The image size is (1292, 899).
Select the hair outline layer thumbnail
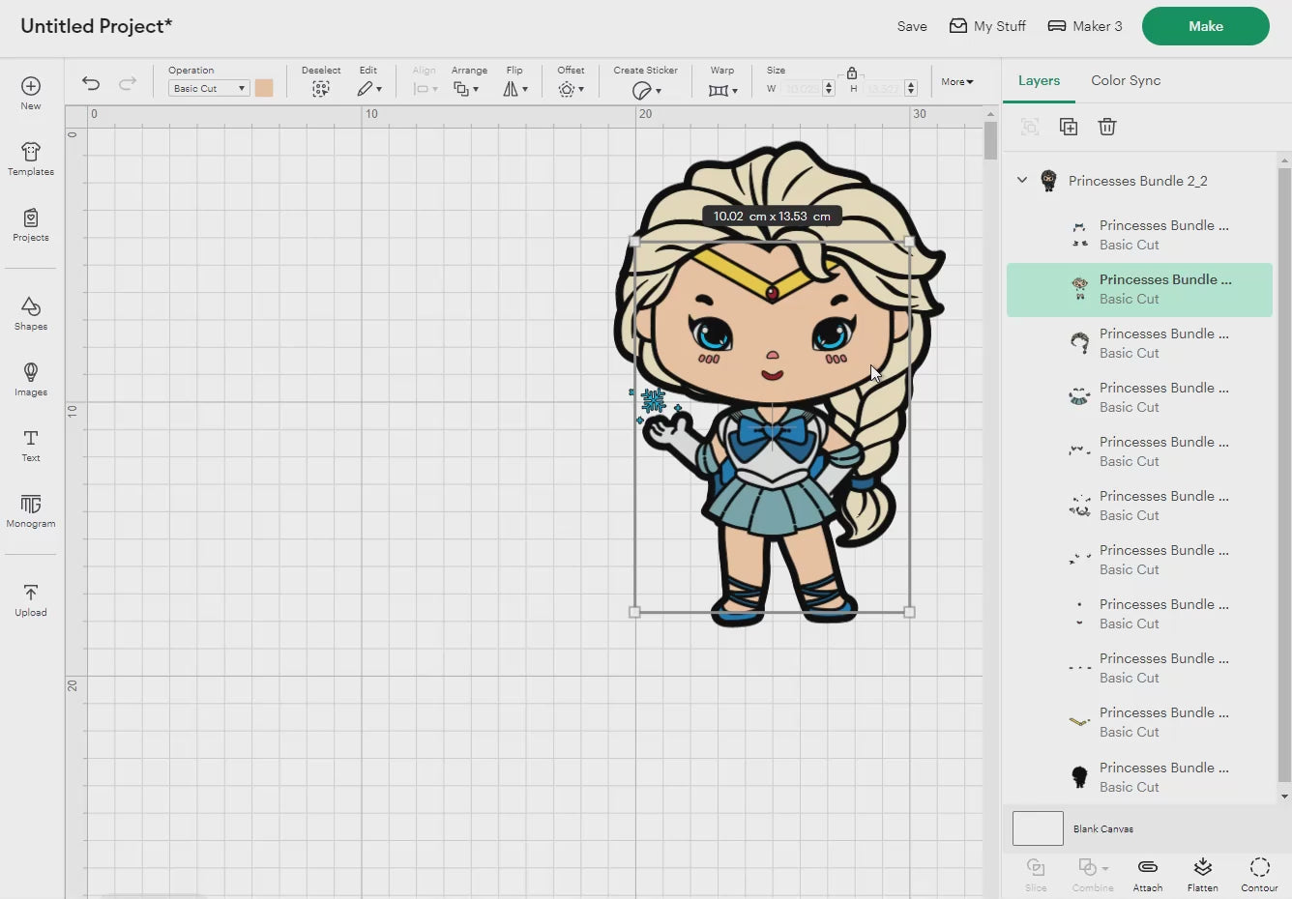point(1079,343)
